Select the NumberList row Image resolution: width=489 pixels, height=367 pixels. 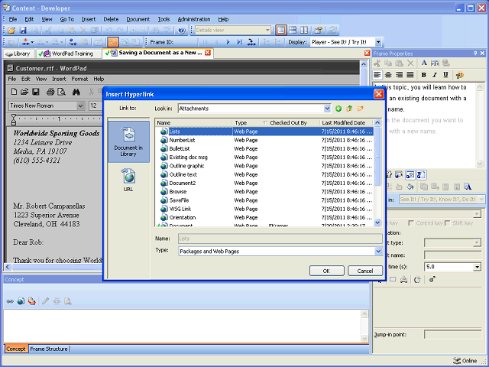[x=264, y=140]
